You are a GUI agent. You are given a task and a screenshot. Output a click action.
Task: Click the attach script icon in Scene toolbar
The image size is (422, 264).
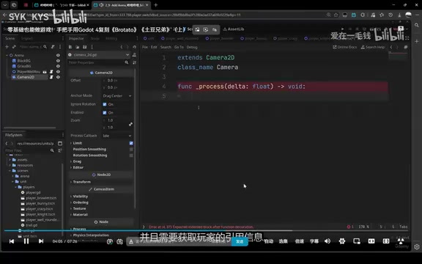point(53,47)
